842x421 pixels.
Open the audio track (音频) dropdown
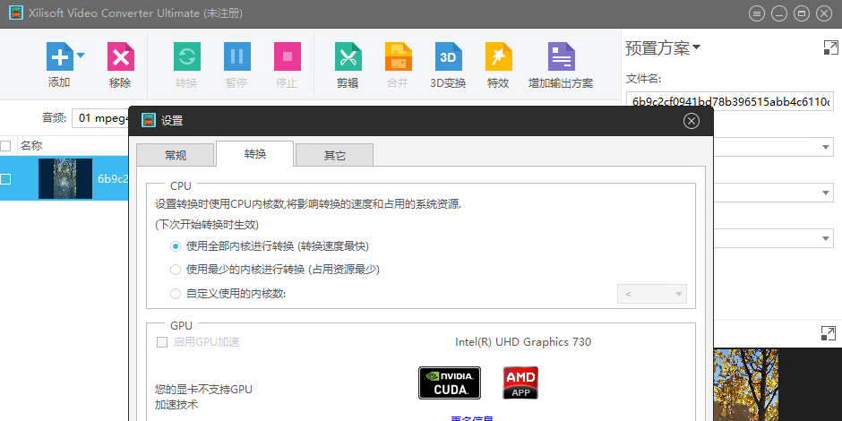[100, 117]
